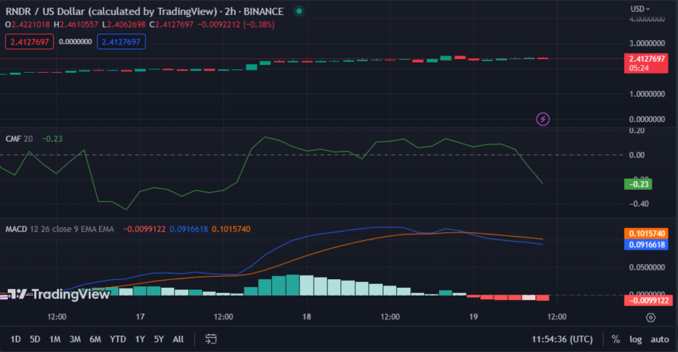Toggle percent scale mode
The height and width of the screenshot is (352, 678).
click(x=615, y=340)
